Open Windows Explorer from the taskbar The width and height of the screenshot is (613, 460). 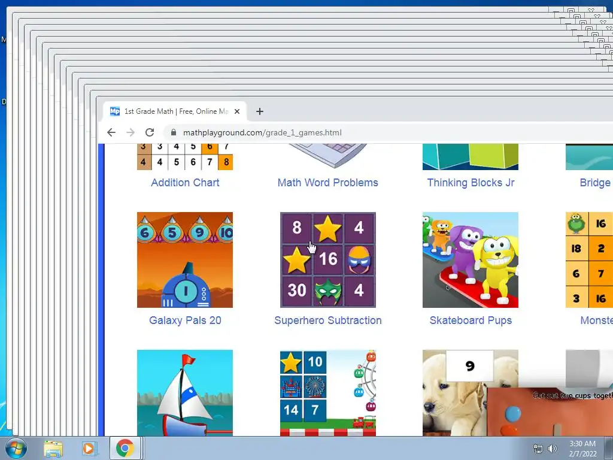(x=53, y=448)
